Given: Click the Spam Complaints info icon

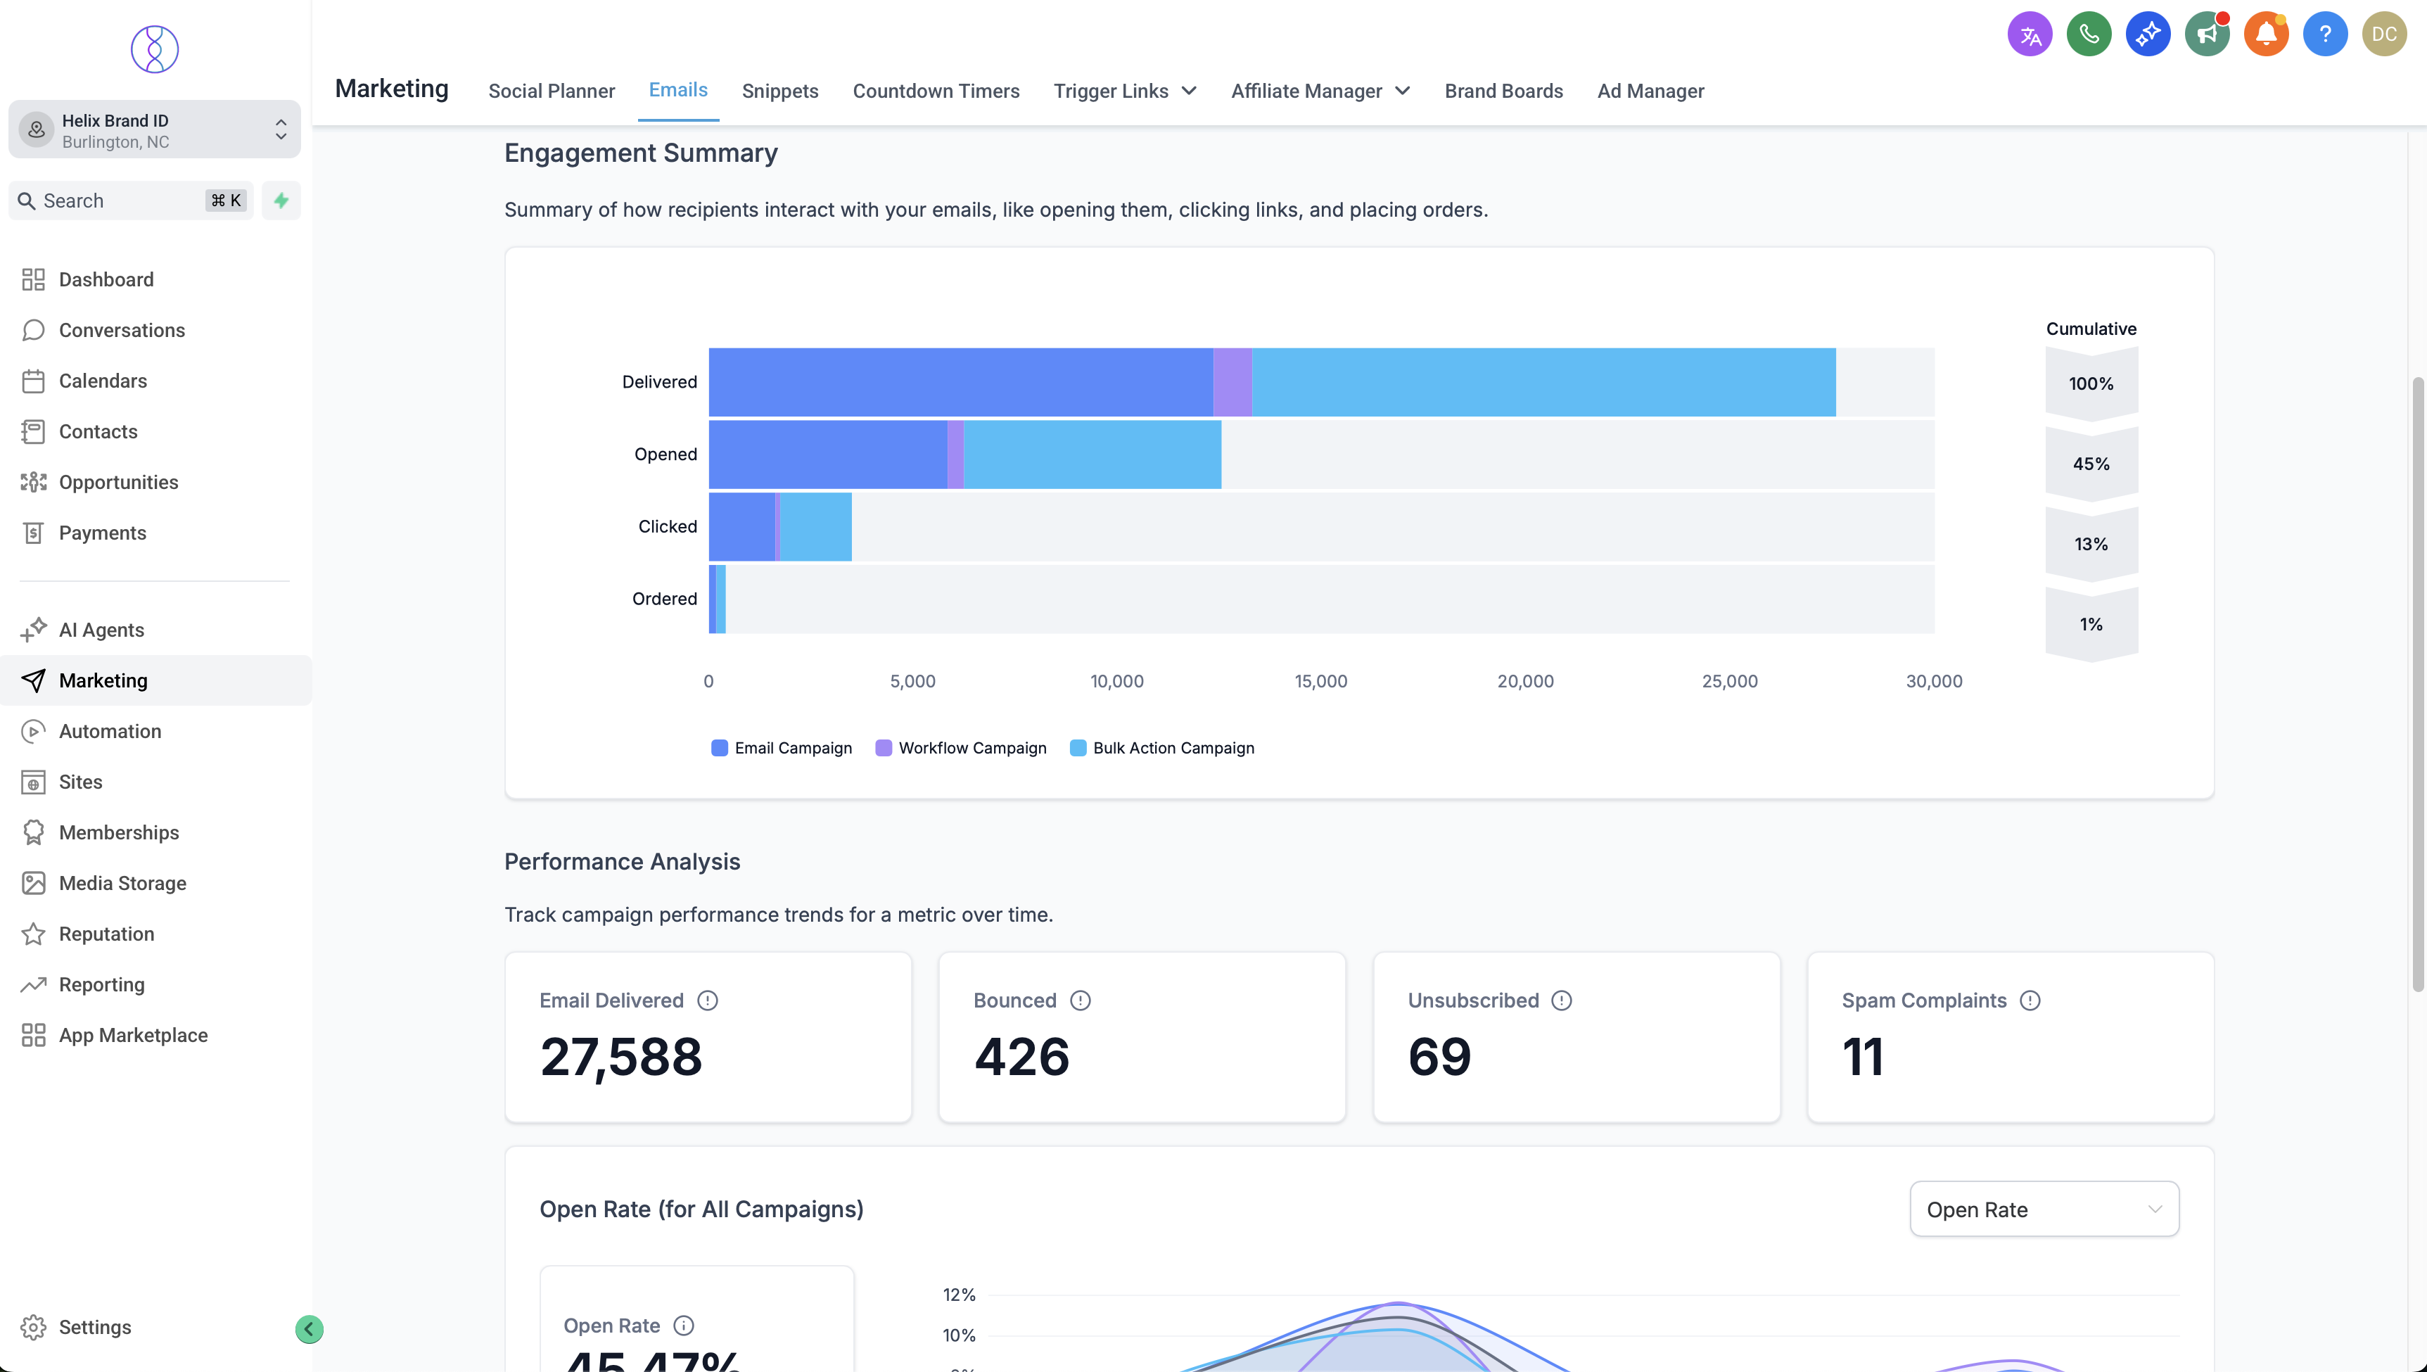Looking at the screenshot, I should tap(2030, 1001).
